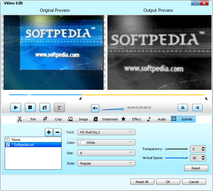Image resolution: width=213 pixels, height=191 pixels.
Task: Mute audio with the speaker icon
Action: [95, 108]
